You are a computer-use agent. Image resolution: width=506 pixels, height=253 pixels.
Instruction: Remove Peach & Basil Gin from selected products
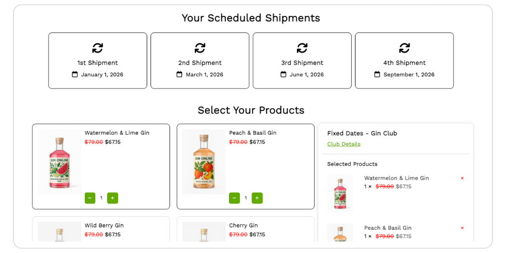coord(462,228)
